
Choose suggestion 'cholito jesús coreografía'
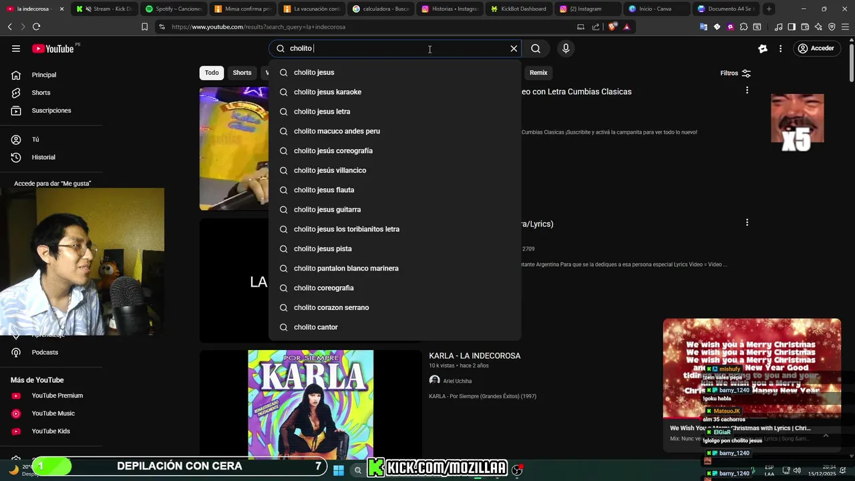pos(395,151)
